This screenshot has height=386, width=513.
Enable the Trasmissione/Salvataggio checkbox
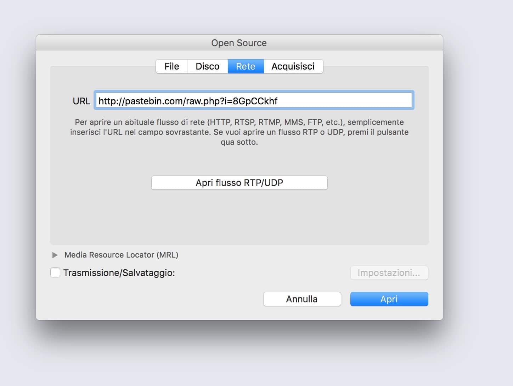click(x=55, y=273)
